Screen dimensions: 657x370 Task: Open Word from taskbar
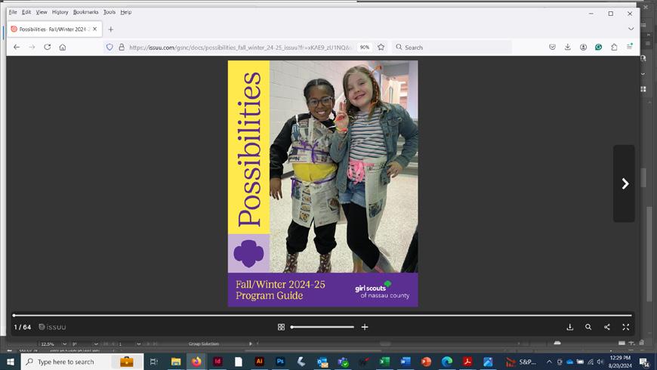point(406,362)
